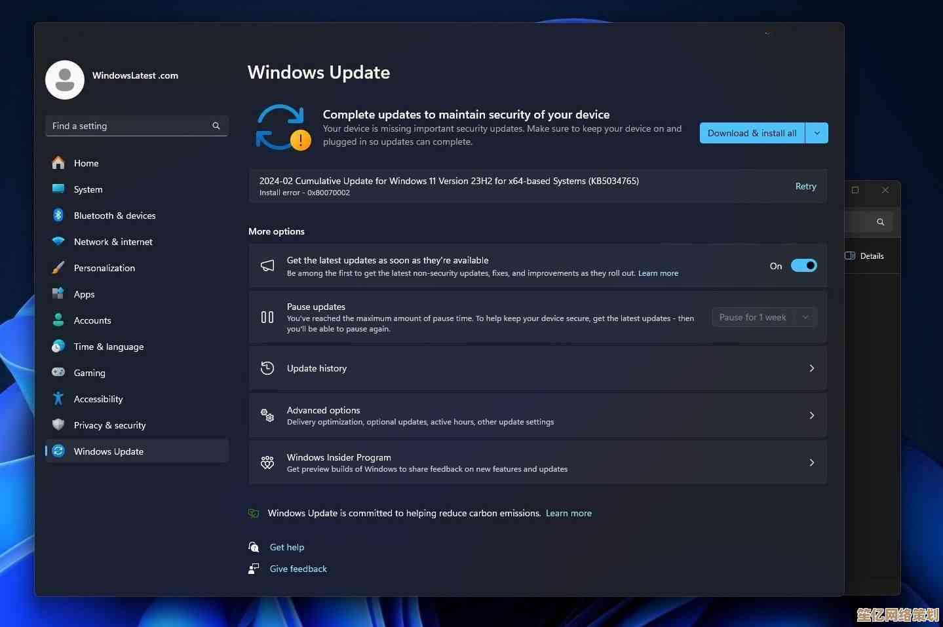Click the Update history clock icon
This screenshot has height=627, width=943.
(x=267, y=368)
